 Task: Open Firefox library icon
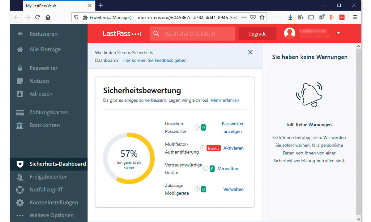tap(301, 17)
